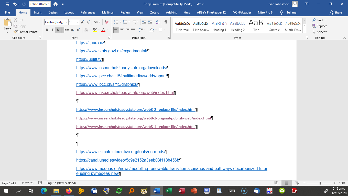Click the Increase Indent icon
This screenshot has width=348, height=196.
[x=150, y=22]
